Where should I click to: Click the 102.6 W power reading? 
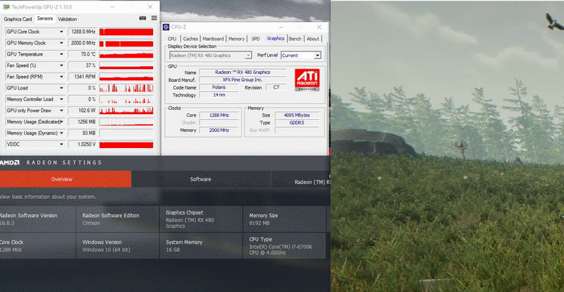click(82, 111)
